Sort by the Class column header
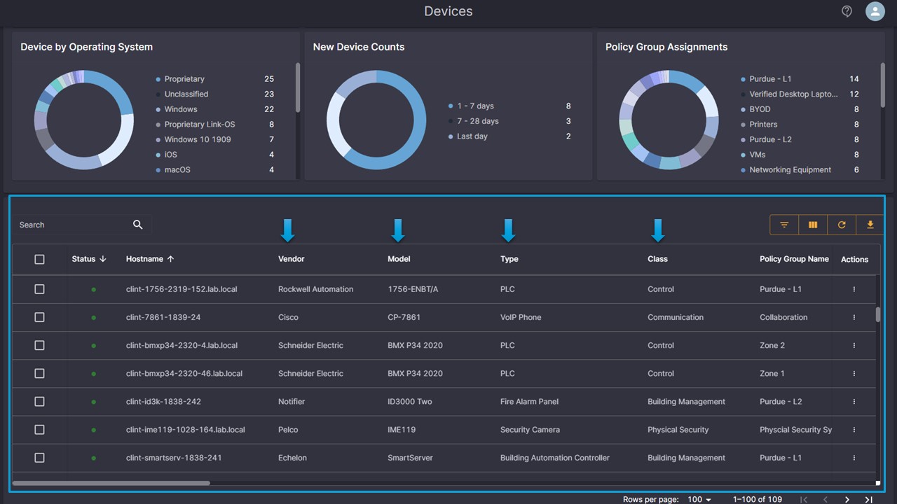The image size is (897, 504). pyautogui.click(x=657, y=259)
